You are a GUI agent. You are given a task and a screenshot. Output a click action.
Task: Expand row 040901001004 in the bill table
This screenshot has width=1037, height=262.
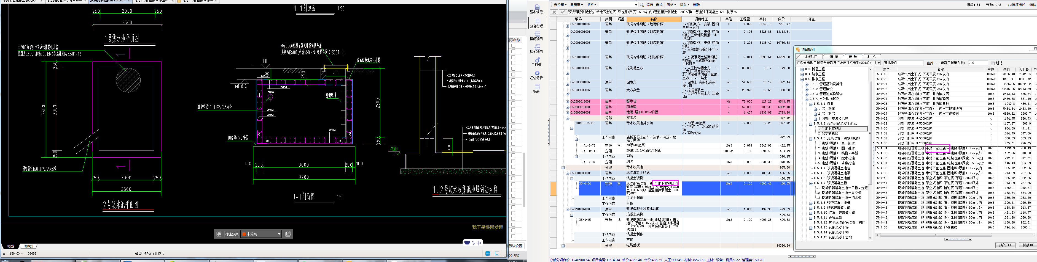click(x=568, y=26)
